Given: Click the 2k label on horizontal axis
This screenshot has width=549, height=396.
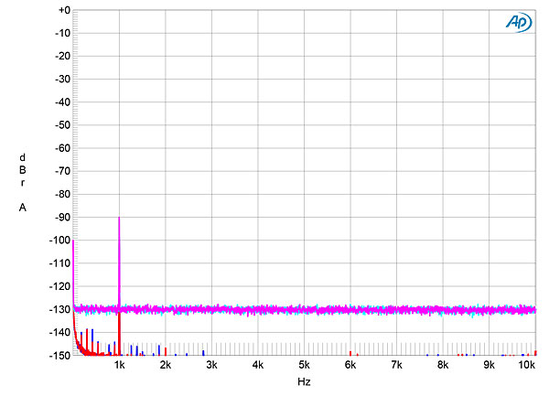Looking at the screenshot, I should [x=166, y=366].
